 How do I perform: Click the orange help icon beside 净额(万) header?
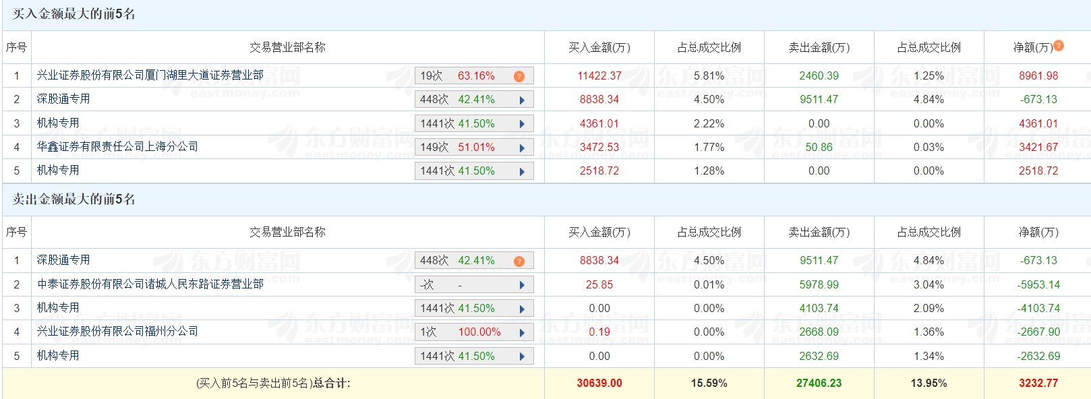[x=1059, y=46]
